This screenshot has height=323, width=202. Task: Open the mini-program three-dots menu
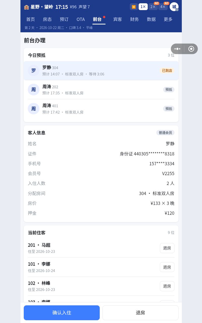(178, 49)
